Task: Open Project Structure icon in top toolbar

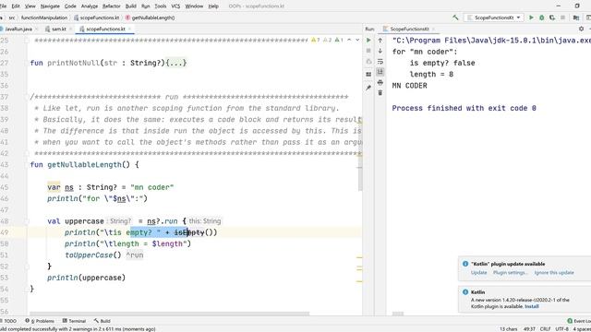Action: 576,18
